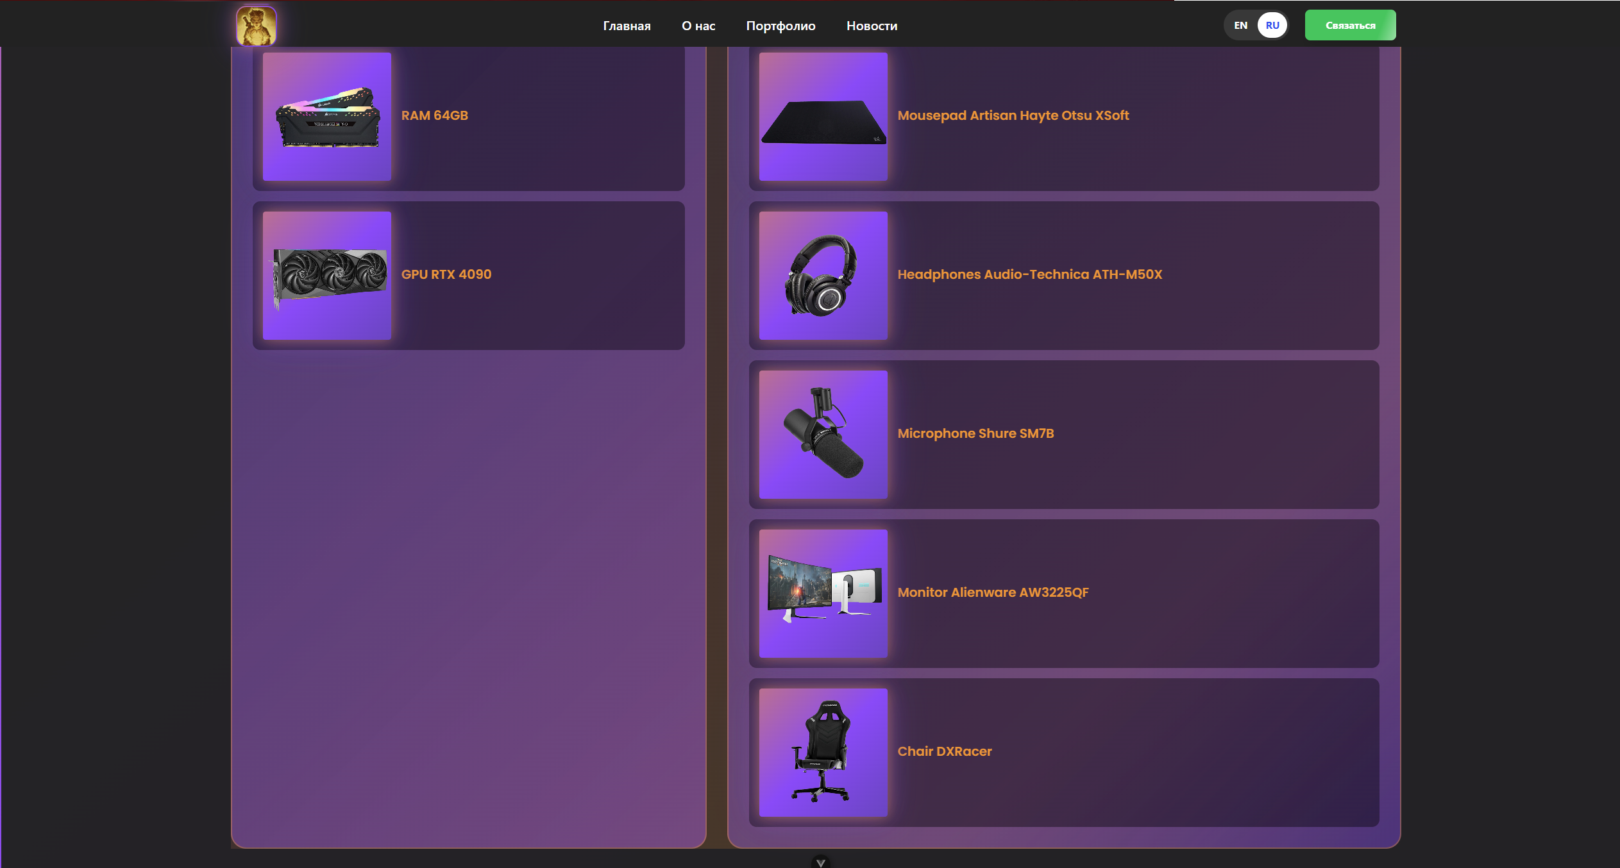This screenshot has width=1620, height=868.
Task: Click the Headphones Audio-Technica ATH-M50X title
Action: (1029, 274)
